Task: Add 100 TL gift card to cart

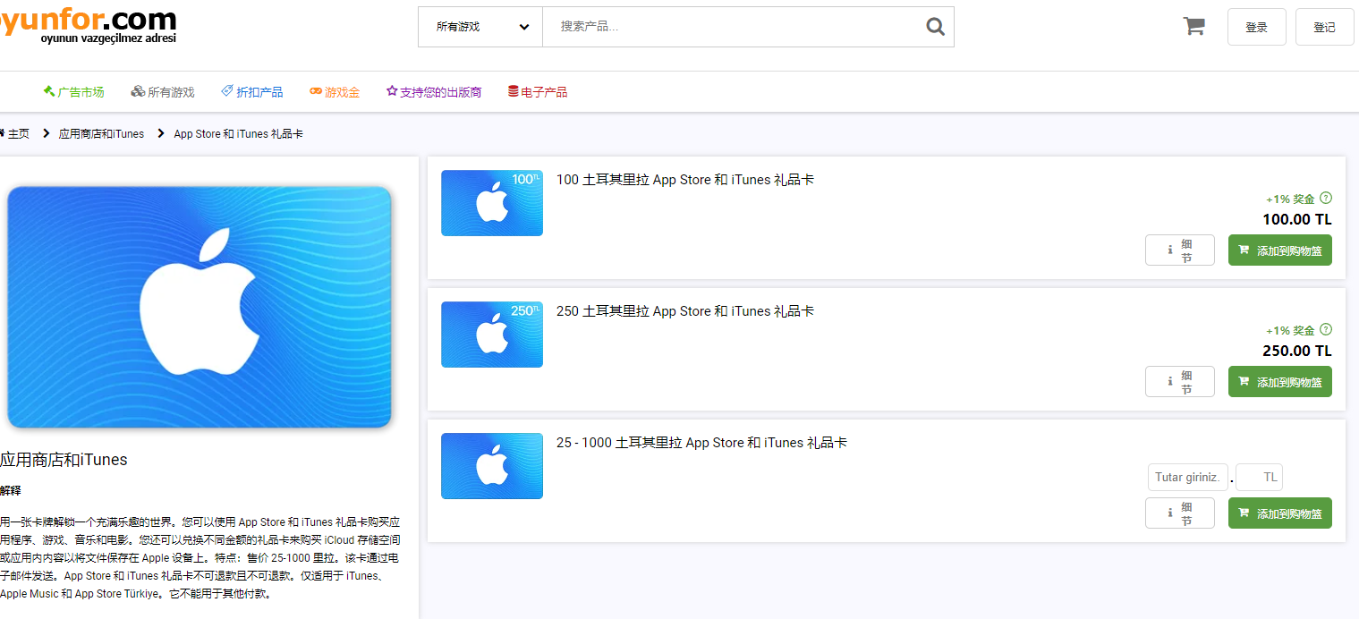Action: [1279, 250]
